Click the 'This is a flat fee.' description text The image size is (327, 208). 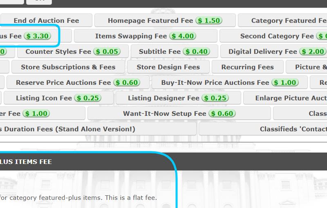(x=131, y=197)
